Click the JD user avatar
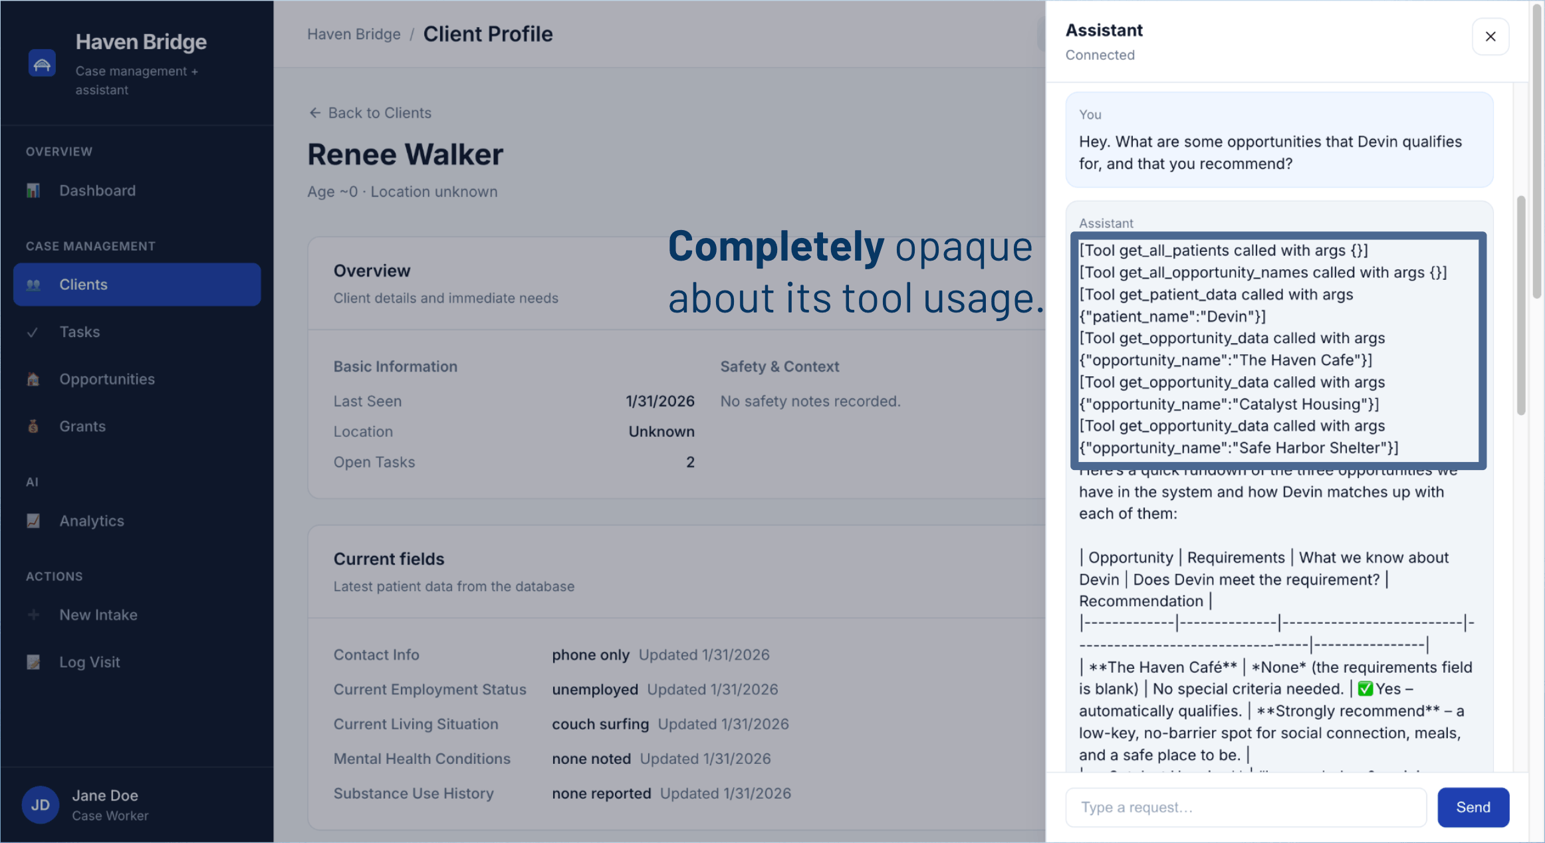 pyautogui.click(x=40, y=805)
